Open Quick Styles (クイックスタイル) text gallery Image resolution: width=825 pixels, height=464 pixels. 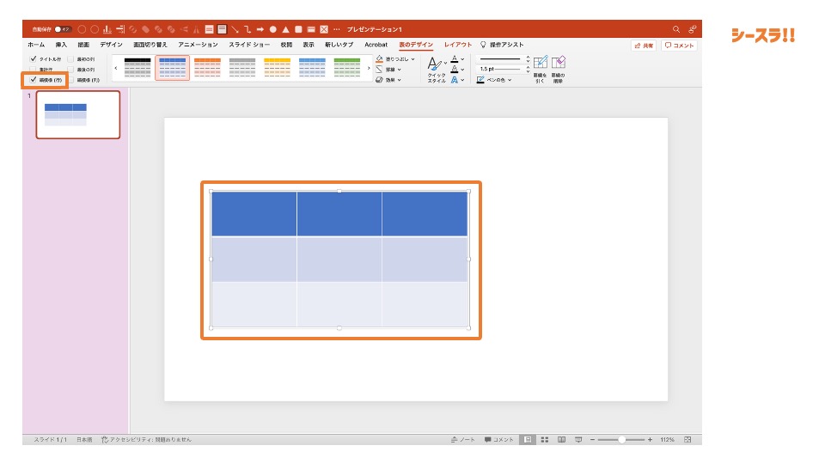pyautogui.click(x=436, y=68)
